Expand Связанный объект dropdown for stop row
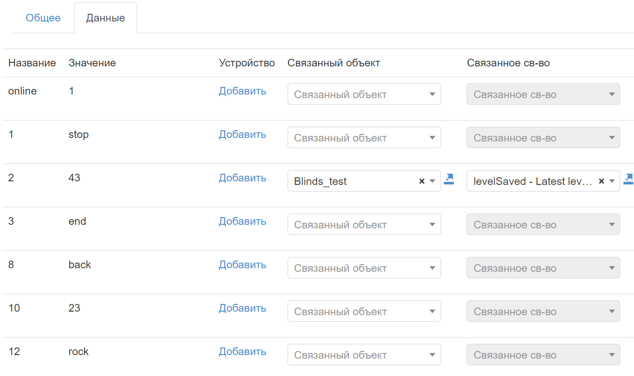634x376 pixels. (x=364, y=138)
